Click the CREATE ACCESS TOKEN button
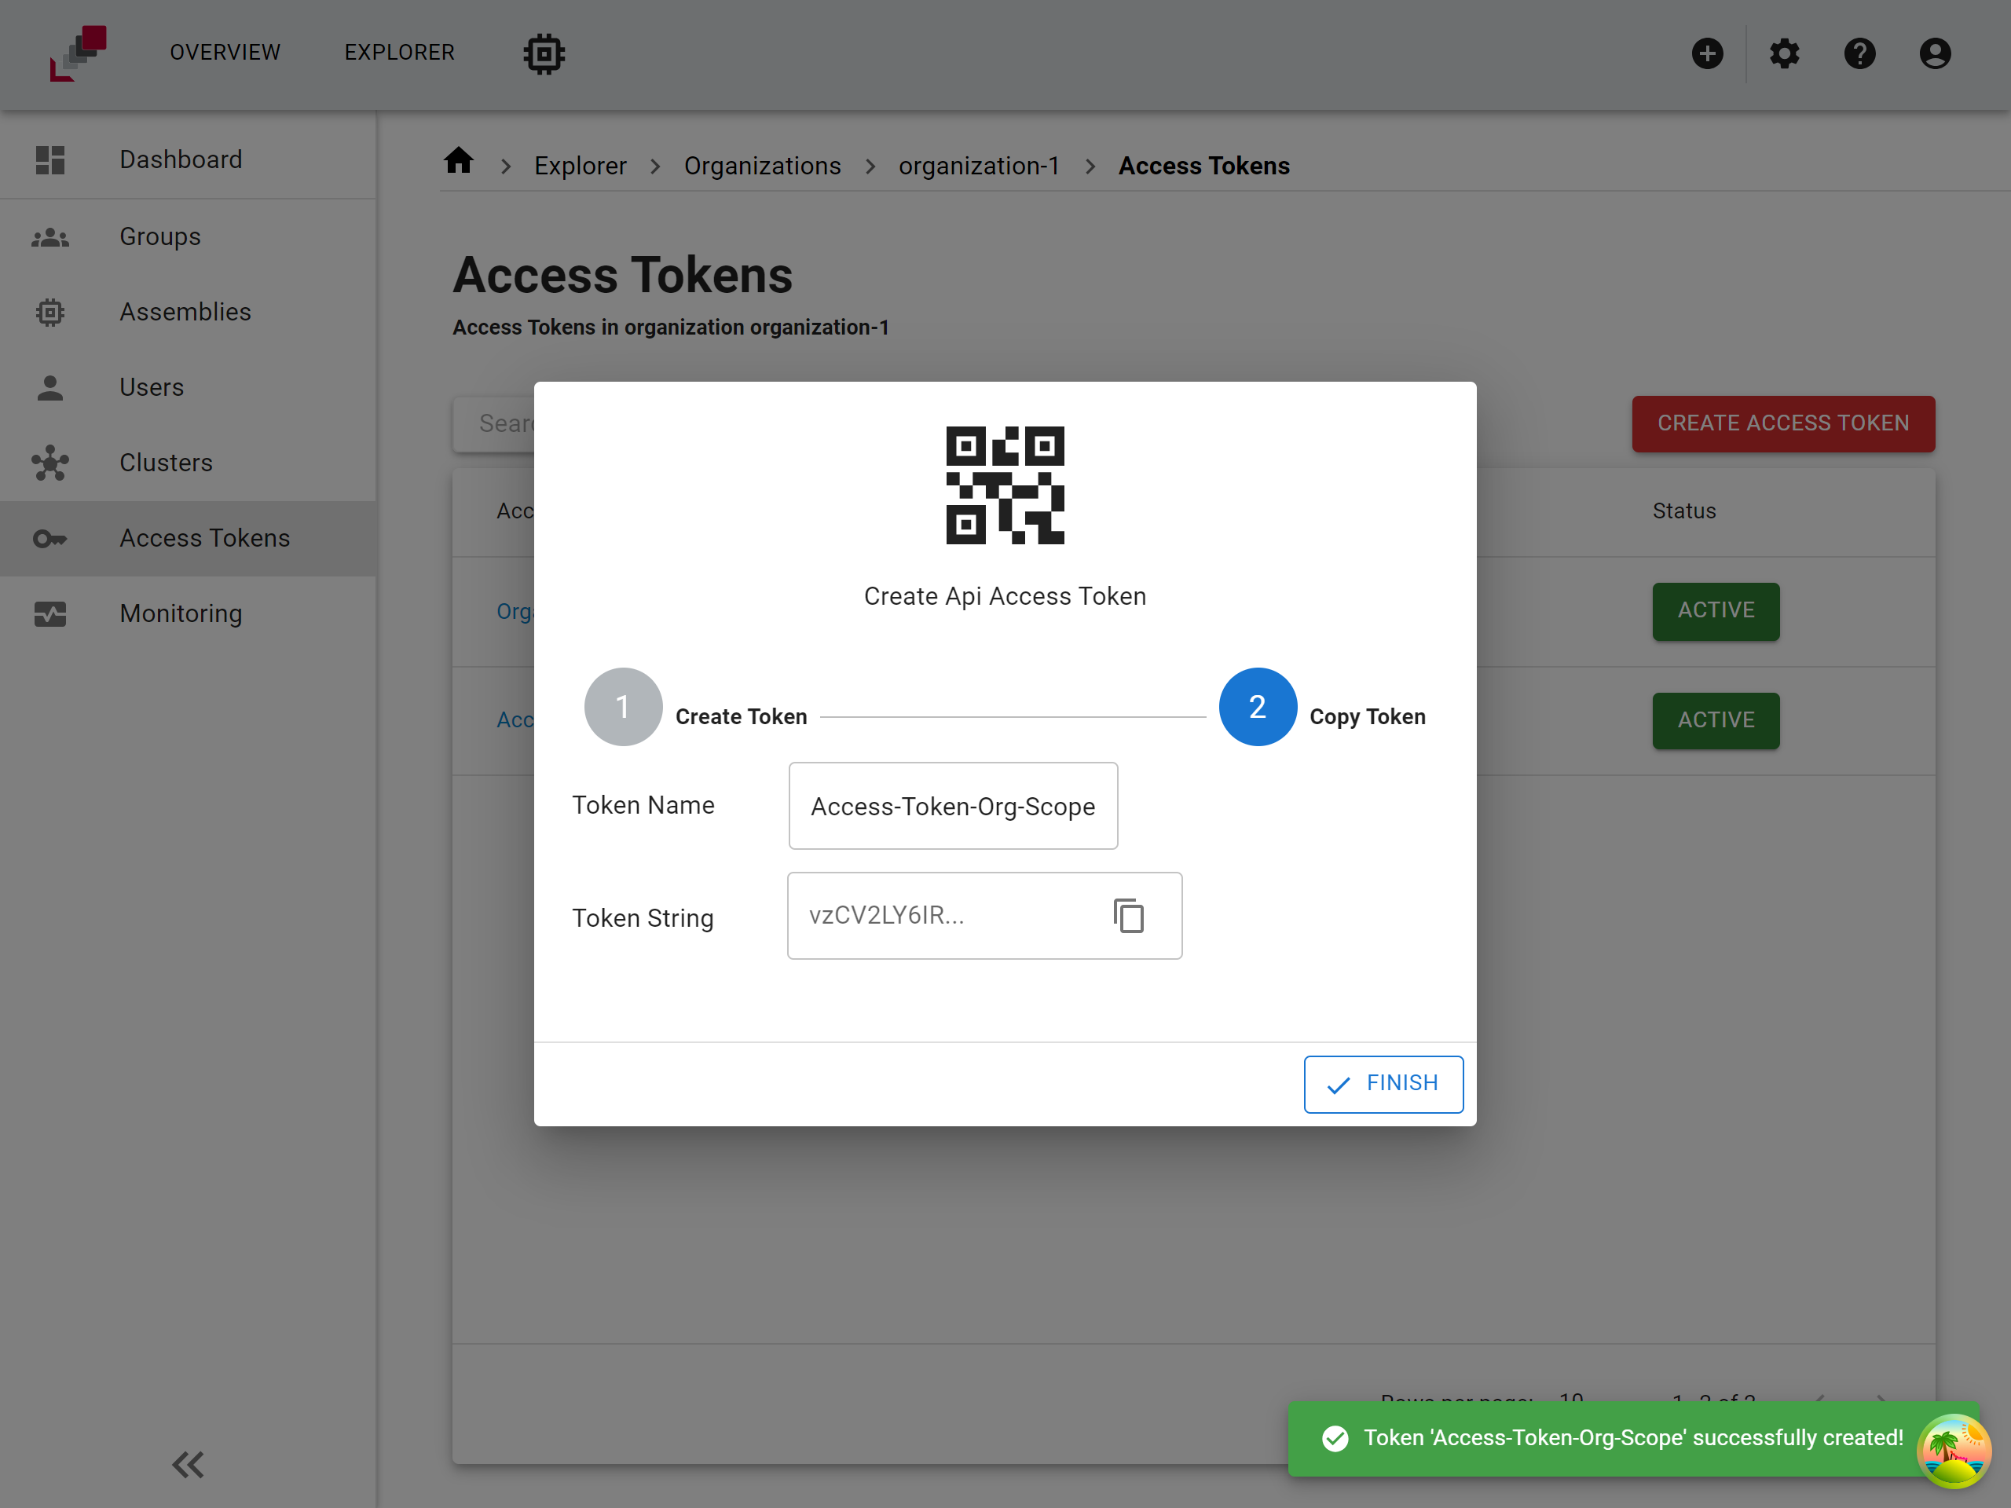 (x=1783, y=423)
